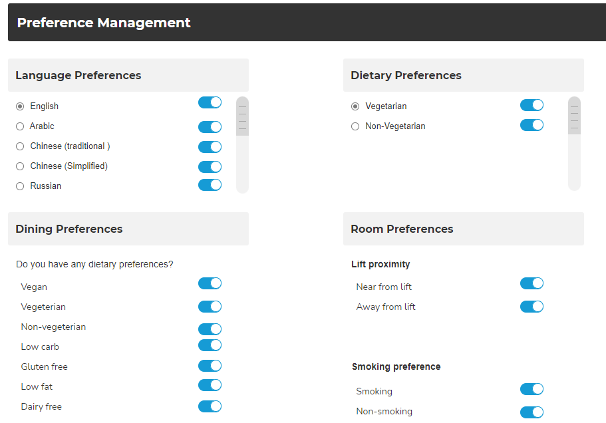The width and height of the screenshot is (606, 423).
Task: Click the Language Preferences scrollbar thumb
Action: click(x=242, y=116)
